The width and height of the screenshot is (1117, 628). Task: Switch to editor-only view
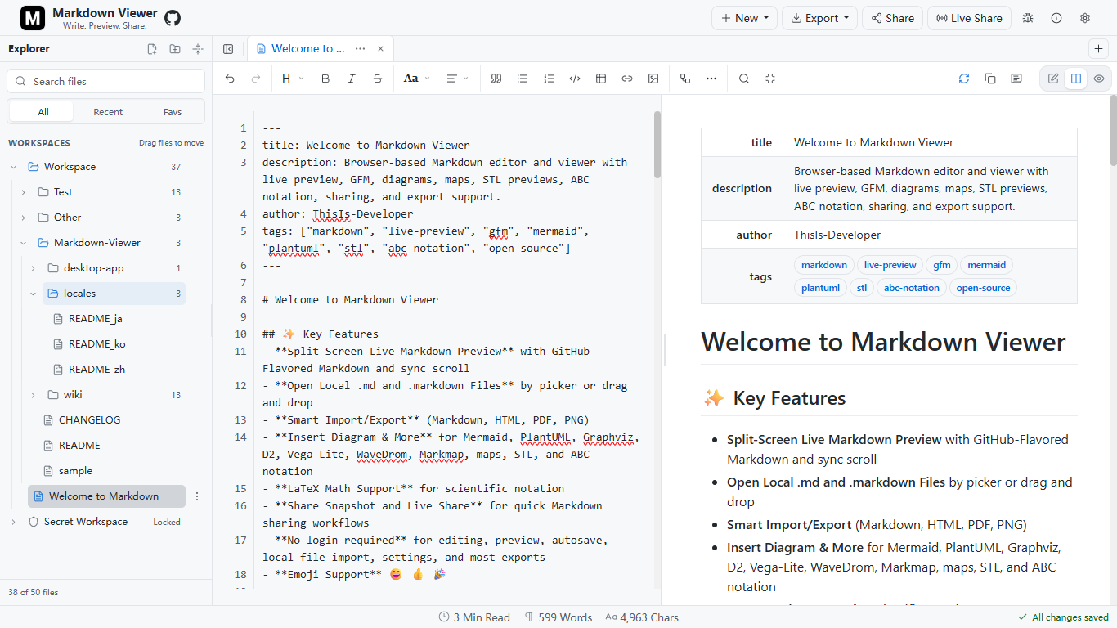click(1053, 78)
